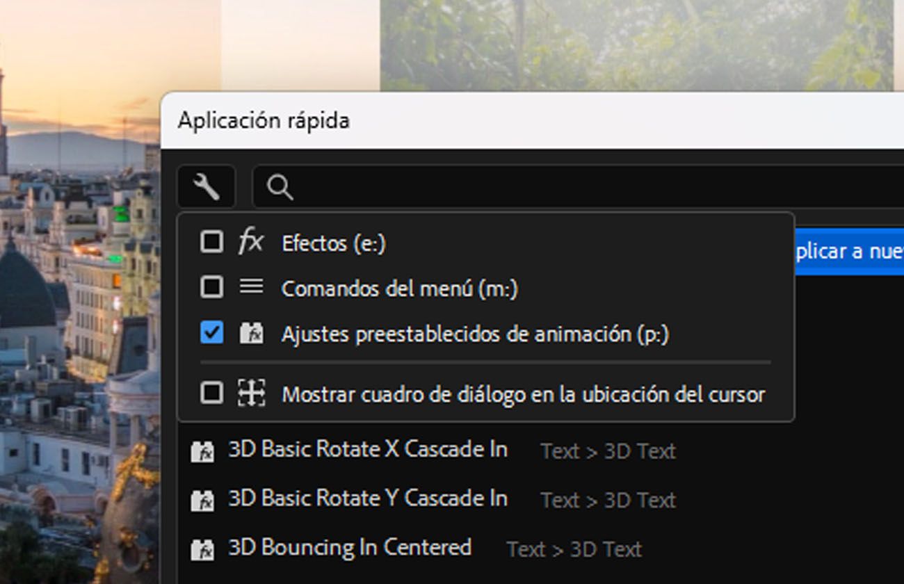904x584 pixels.
Task: Select the Efectos (e:) menu entry
Action: [333, 243]
